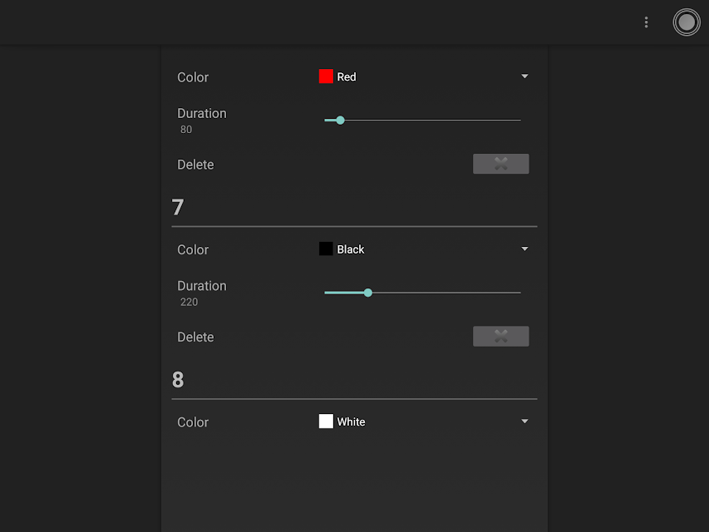This screenshot has height=532, width=709.
Task: Open the Red color dropdown
Action: pos(424,76)
